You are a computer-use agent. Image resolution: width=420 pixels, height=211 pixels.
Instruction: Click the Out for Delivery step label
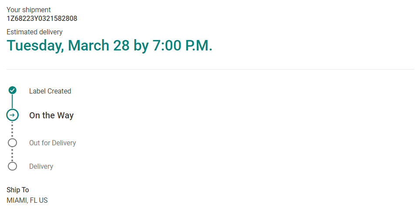(52, 143)
